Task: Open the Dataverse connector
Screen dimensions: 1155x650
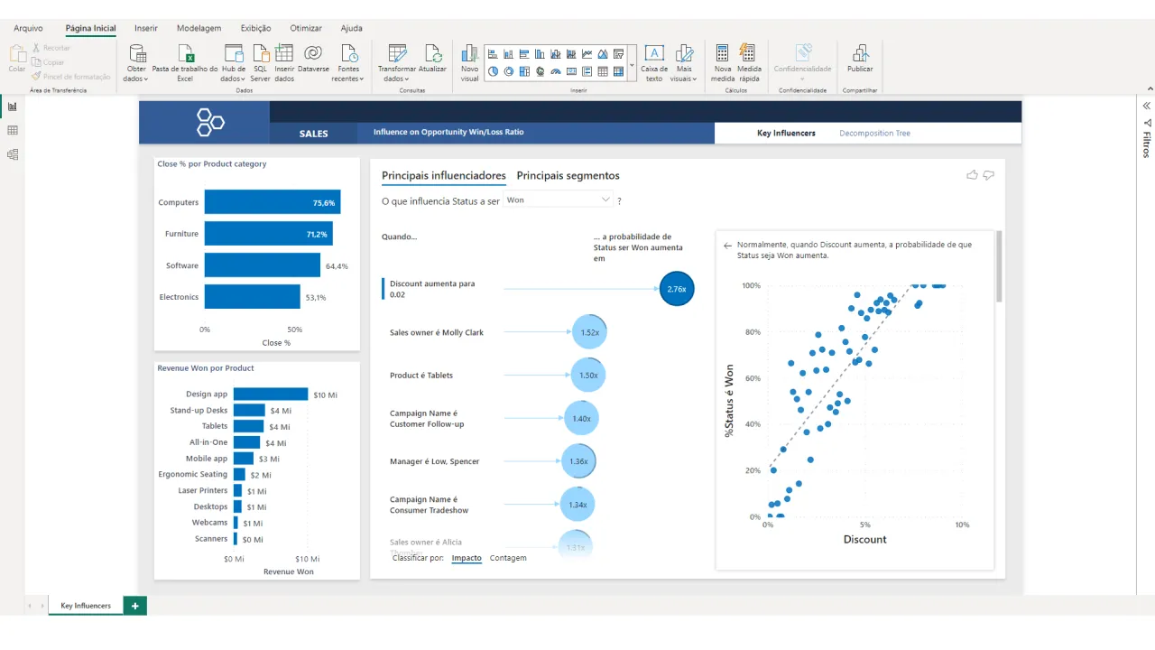Action: coord(313,58)
